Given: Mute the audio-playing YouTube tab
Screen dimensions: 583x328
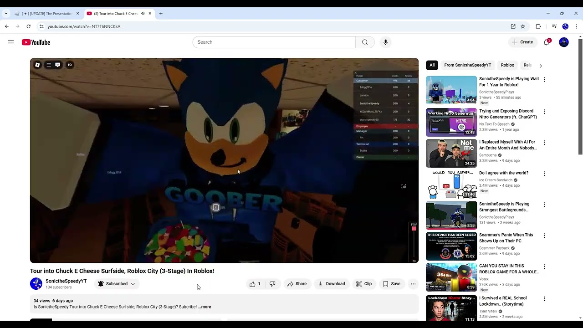Looking at the screenshot, I should click(x=143, y=14).
